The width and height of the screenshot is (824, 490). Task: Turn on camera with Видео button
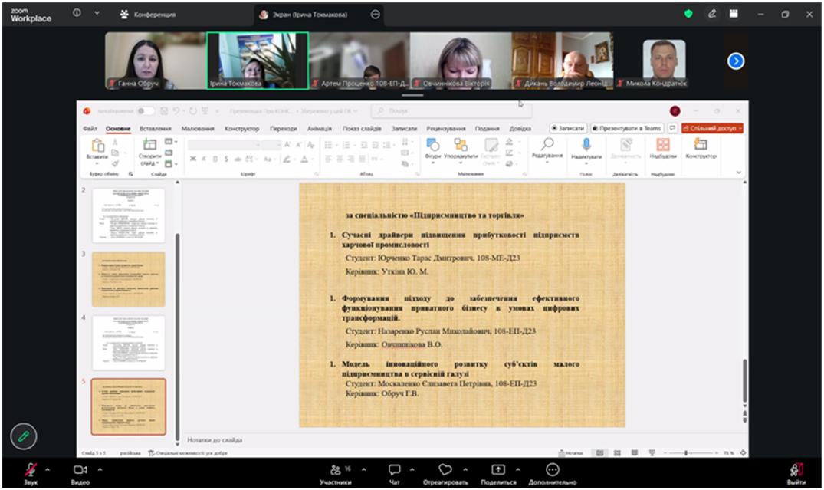click(80, 470)
